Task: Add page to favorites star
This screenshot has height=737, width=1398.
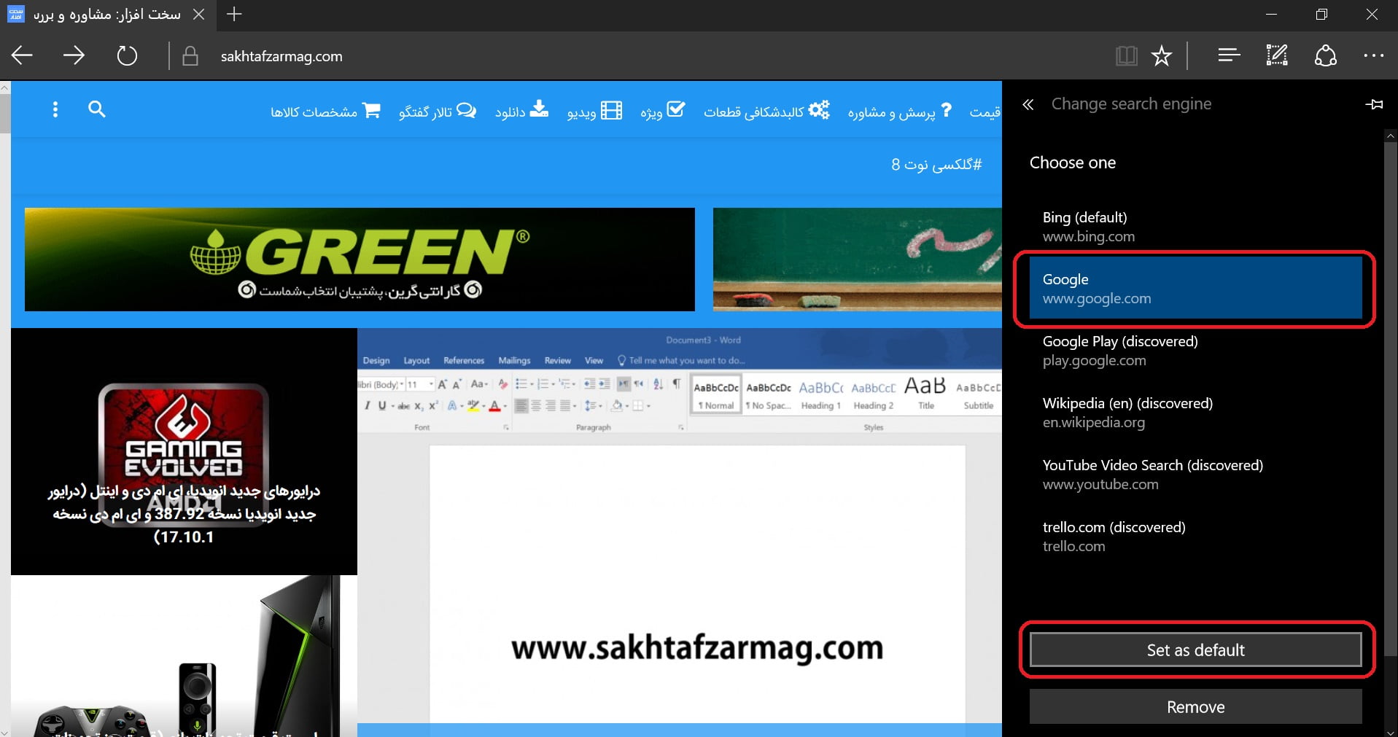Action: click(1161, 56)
